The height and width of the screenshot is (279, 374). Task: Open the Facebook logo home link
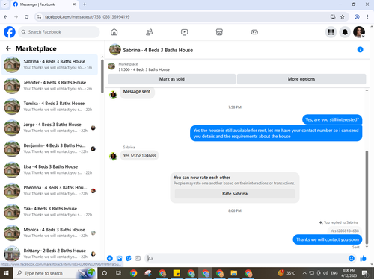[10, 32]
